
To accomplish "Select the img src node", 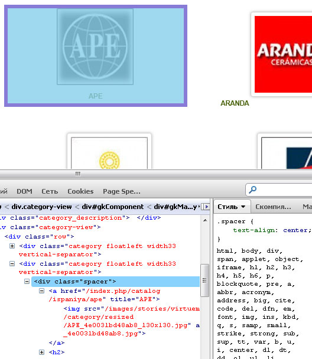I will (x=132, y=321).
